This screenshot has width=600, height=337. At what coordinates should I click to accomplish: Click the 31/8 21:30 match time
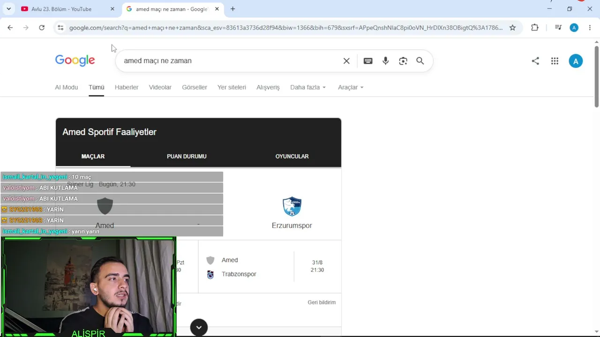(317, 266)
